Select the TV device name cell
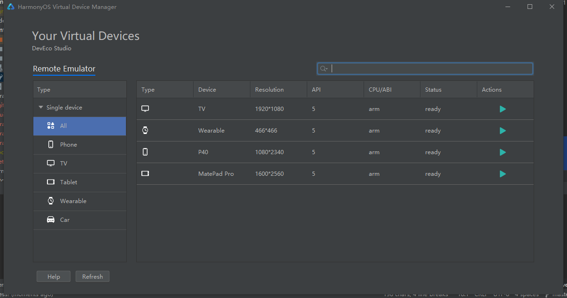 (x=202, y=109)
